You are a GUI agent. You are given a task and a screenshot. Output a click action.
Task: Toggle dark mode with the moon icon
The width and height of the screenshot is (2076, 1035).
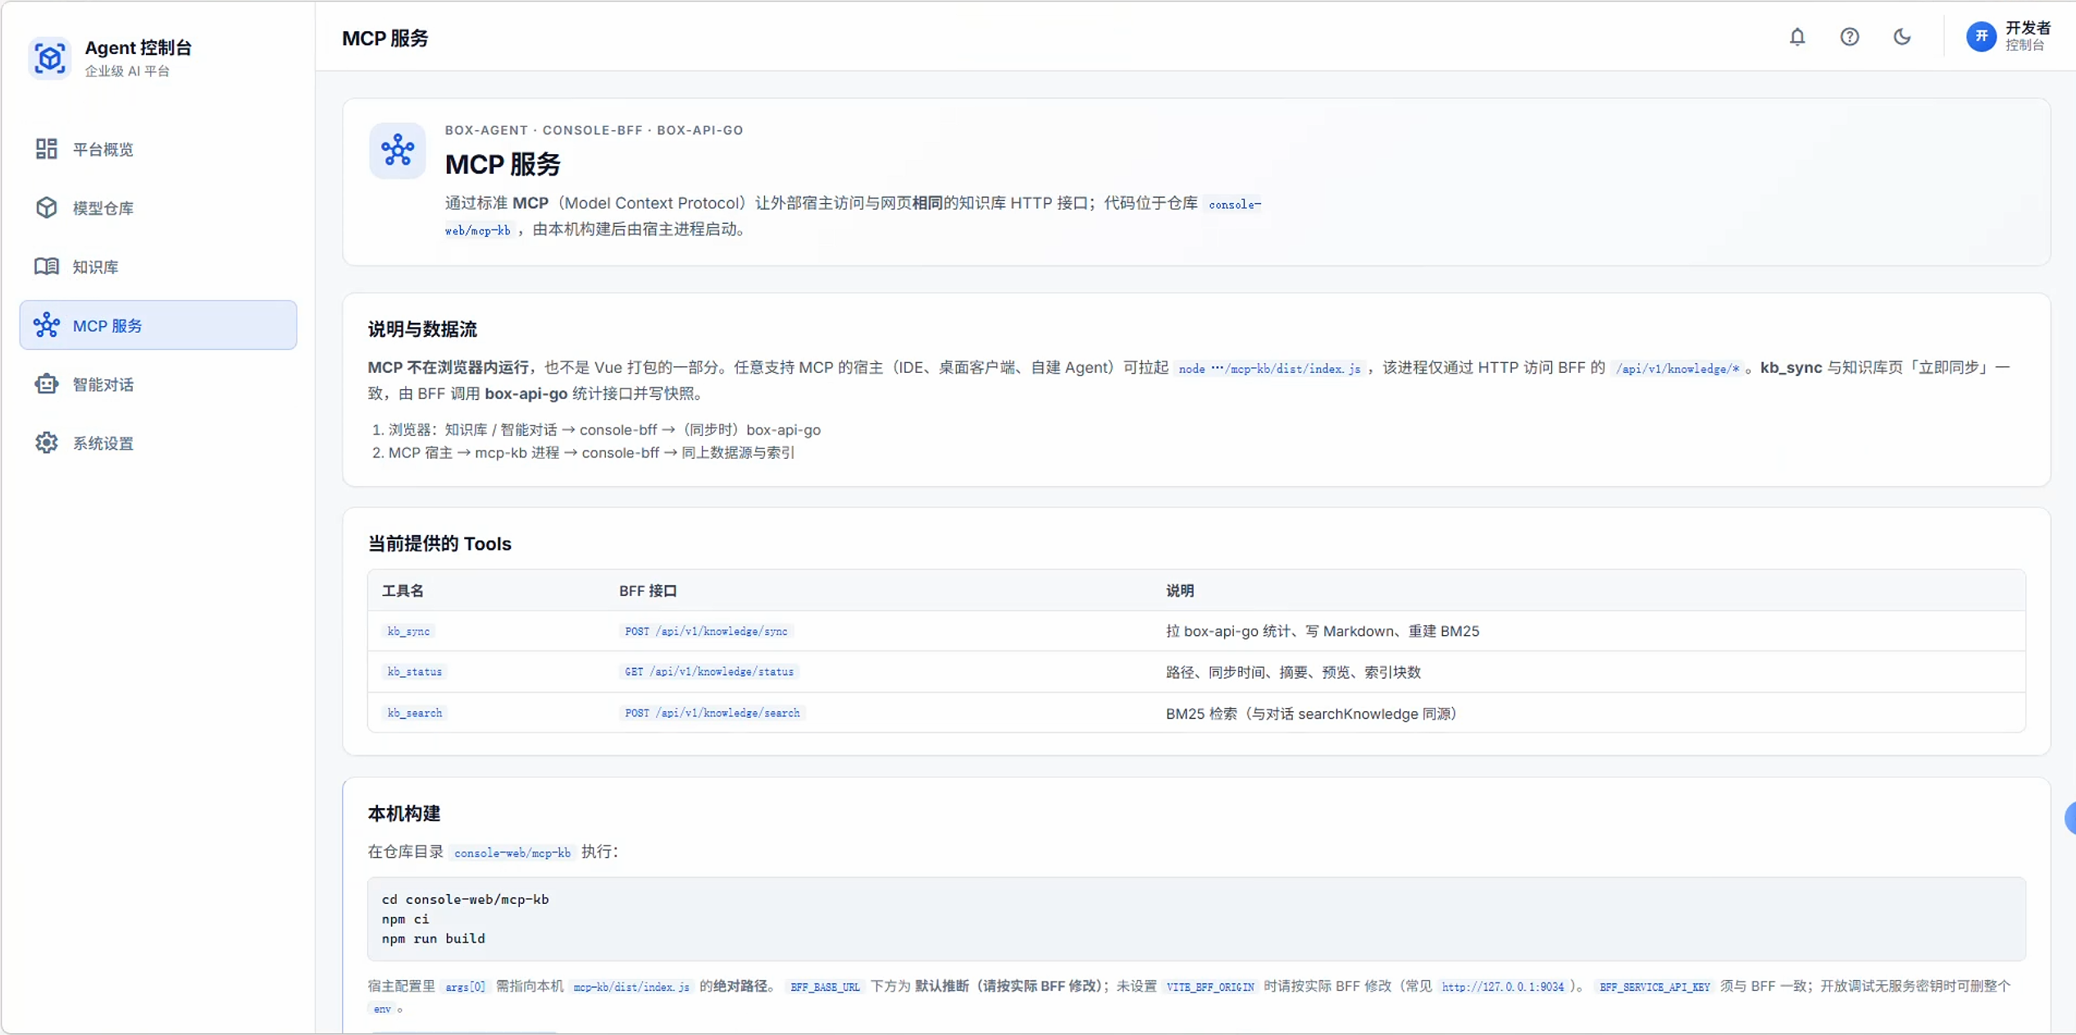tap(1902, 36)
